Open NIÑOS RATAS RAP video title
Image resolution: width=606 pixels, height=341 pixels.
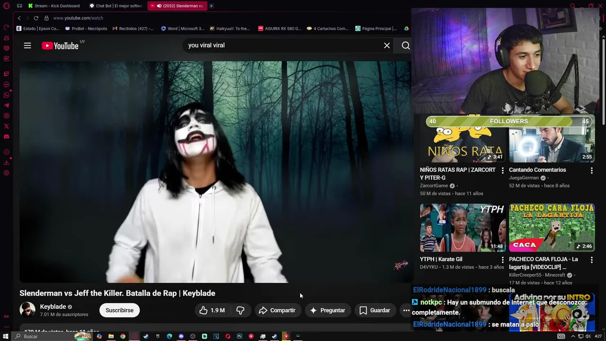(x=458, y=174)
